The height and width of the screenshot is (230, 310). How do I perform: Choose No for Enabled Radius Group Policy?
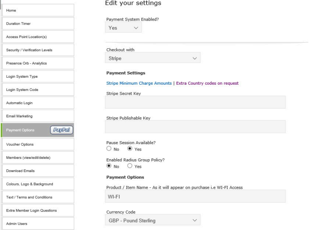coord(109,166)
